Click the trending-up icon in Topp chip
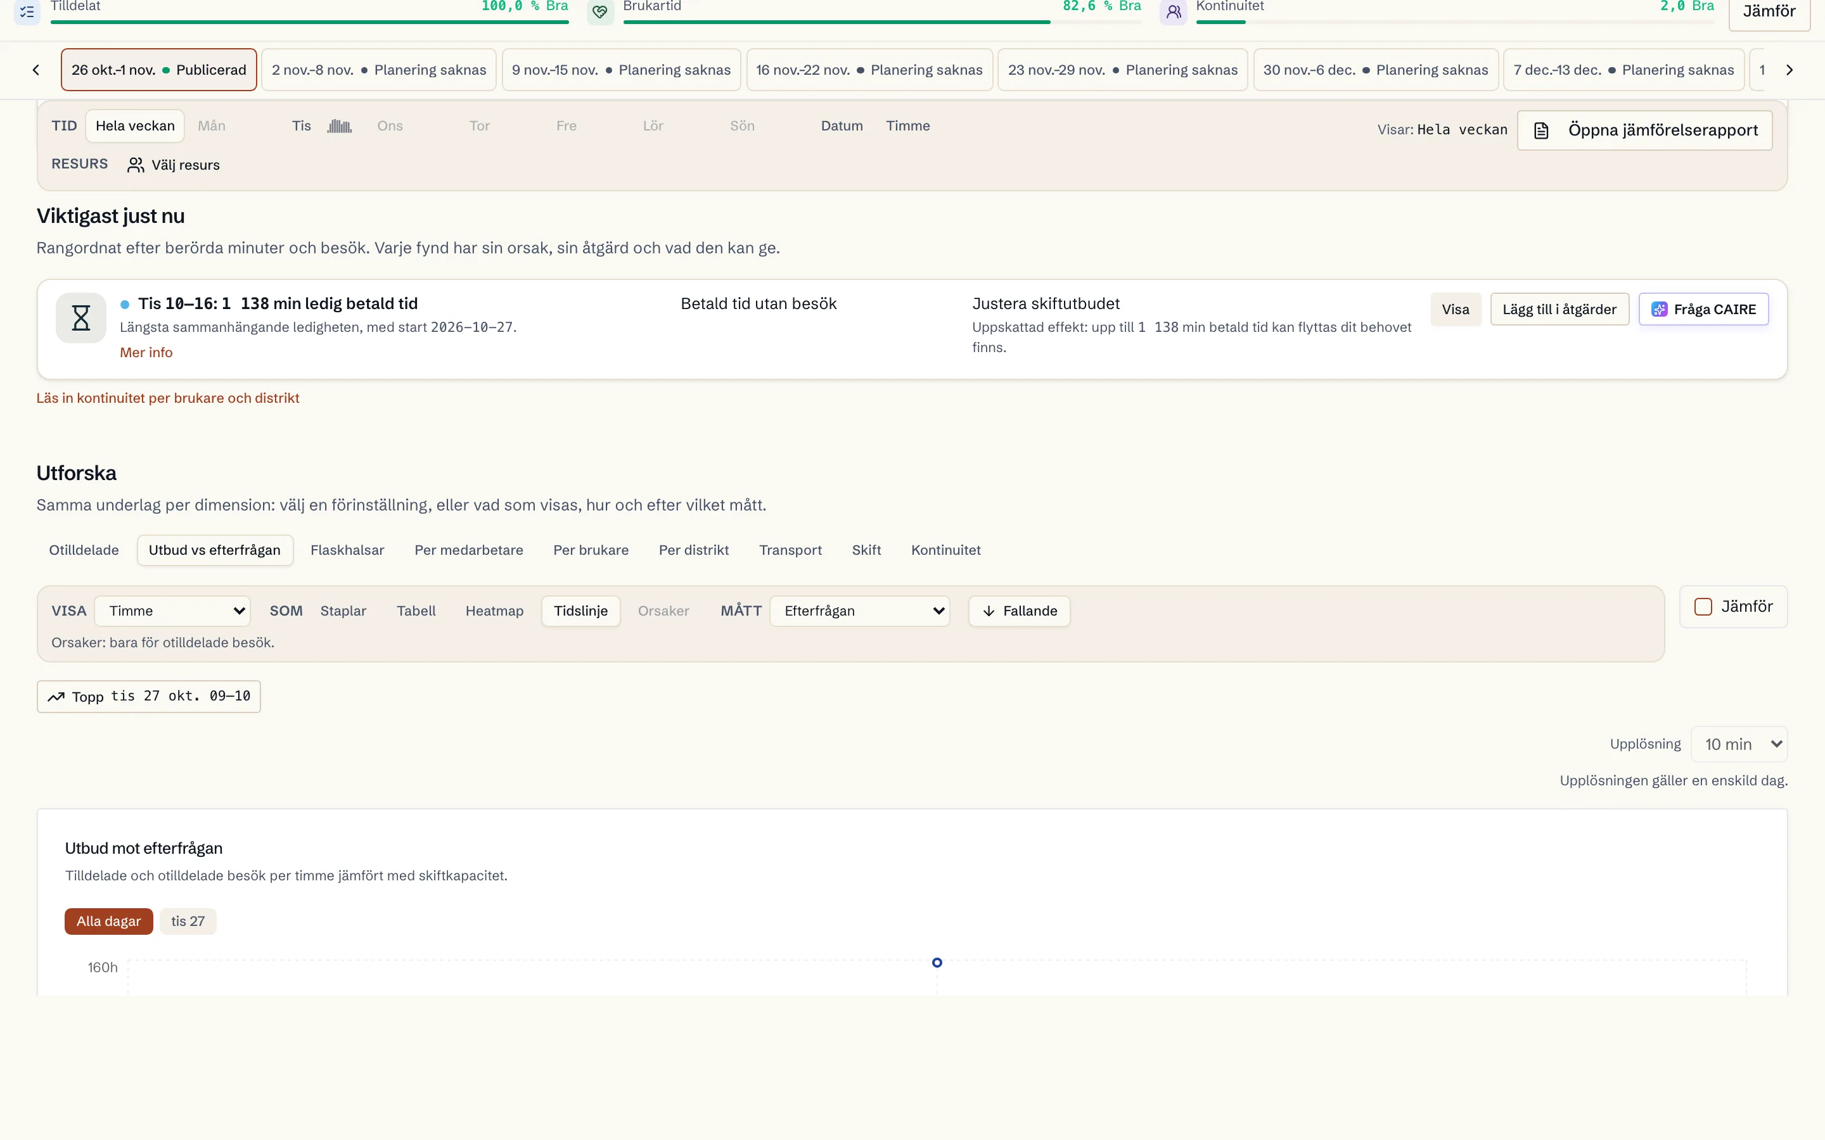The height and width of the screenshot is (1140, 1825). point(56,697)
